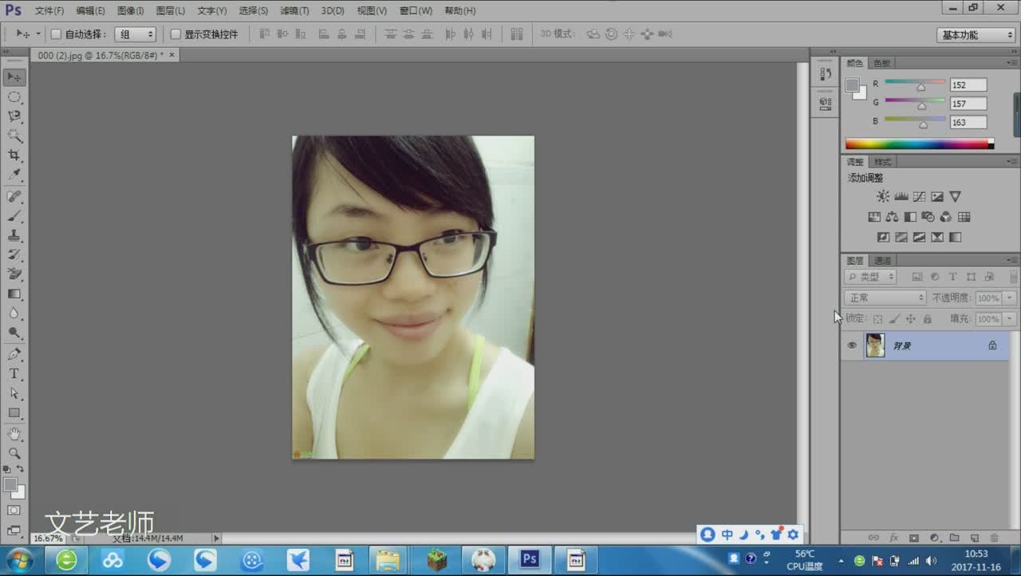
Task: Add a Photo Filter adjustment
Action: [x=928, y=217]
